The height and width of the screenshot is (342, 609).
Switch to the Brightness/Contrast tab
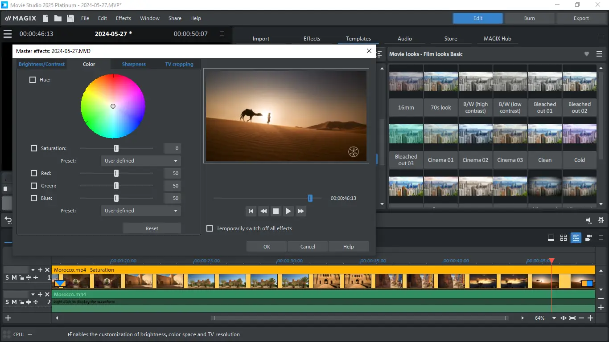click(x=41, y=64)
